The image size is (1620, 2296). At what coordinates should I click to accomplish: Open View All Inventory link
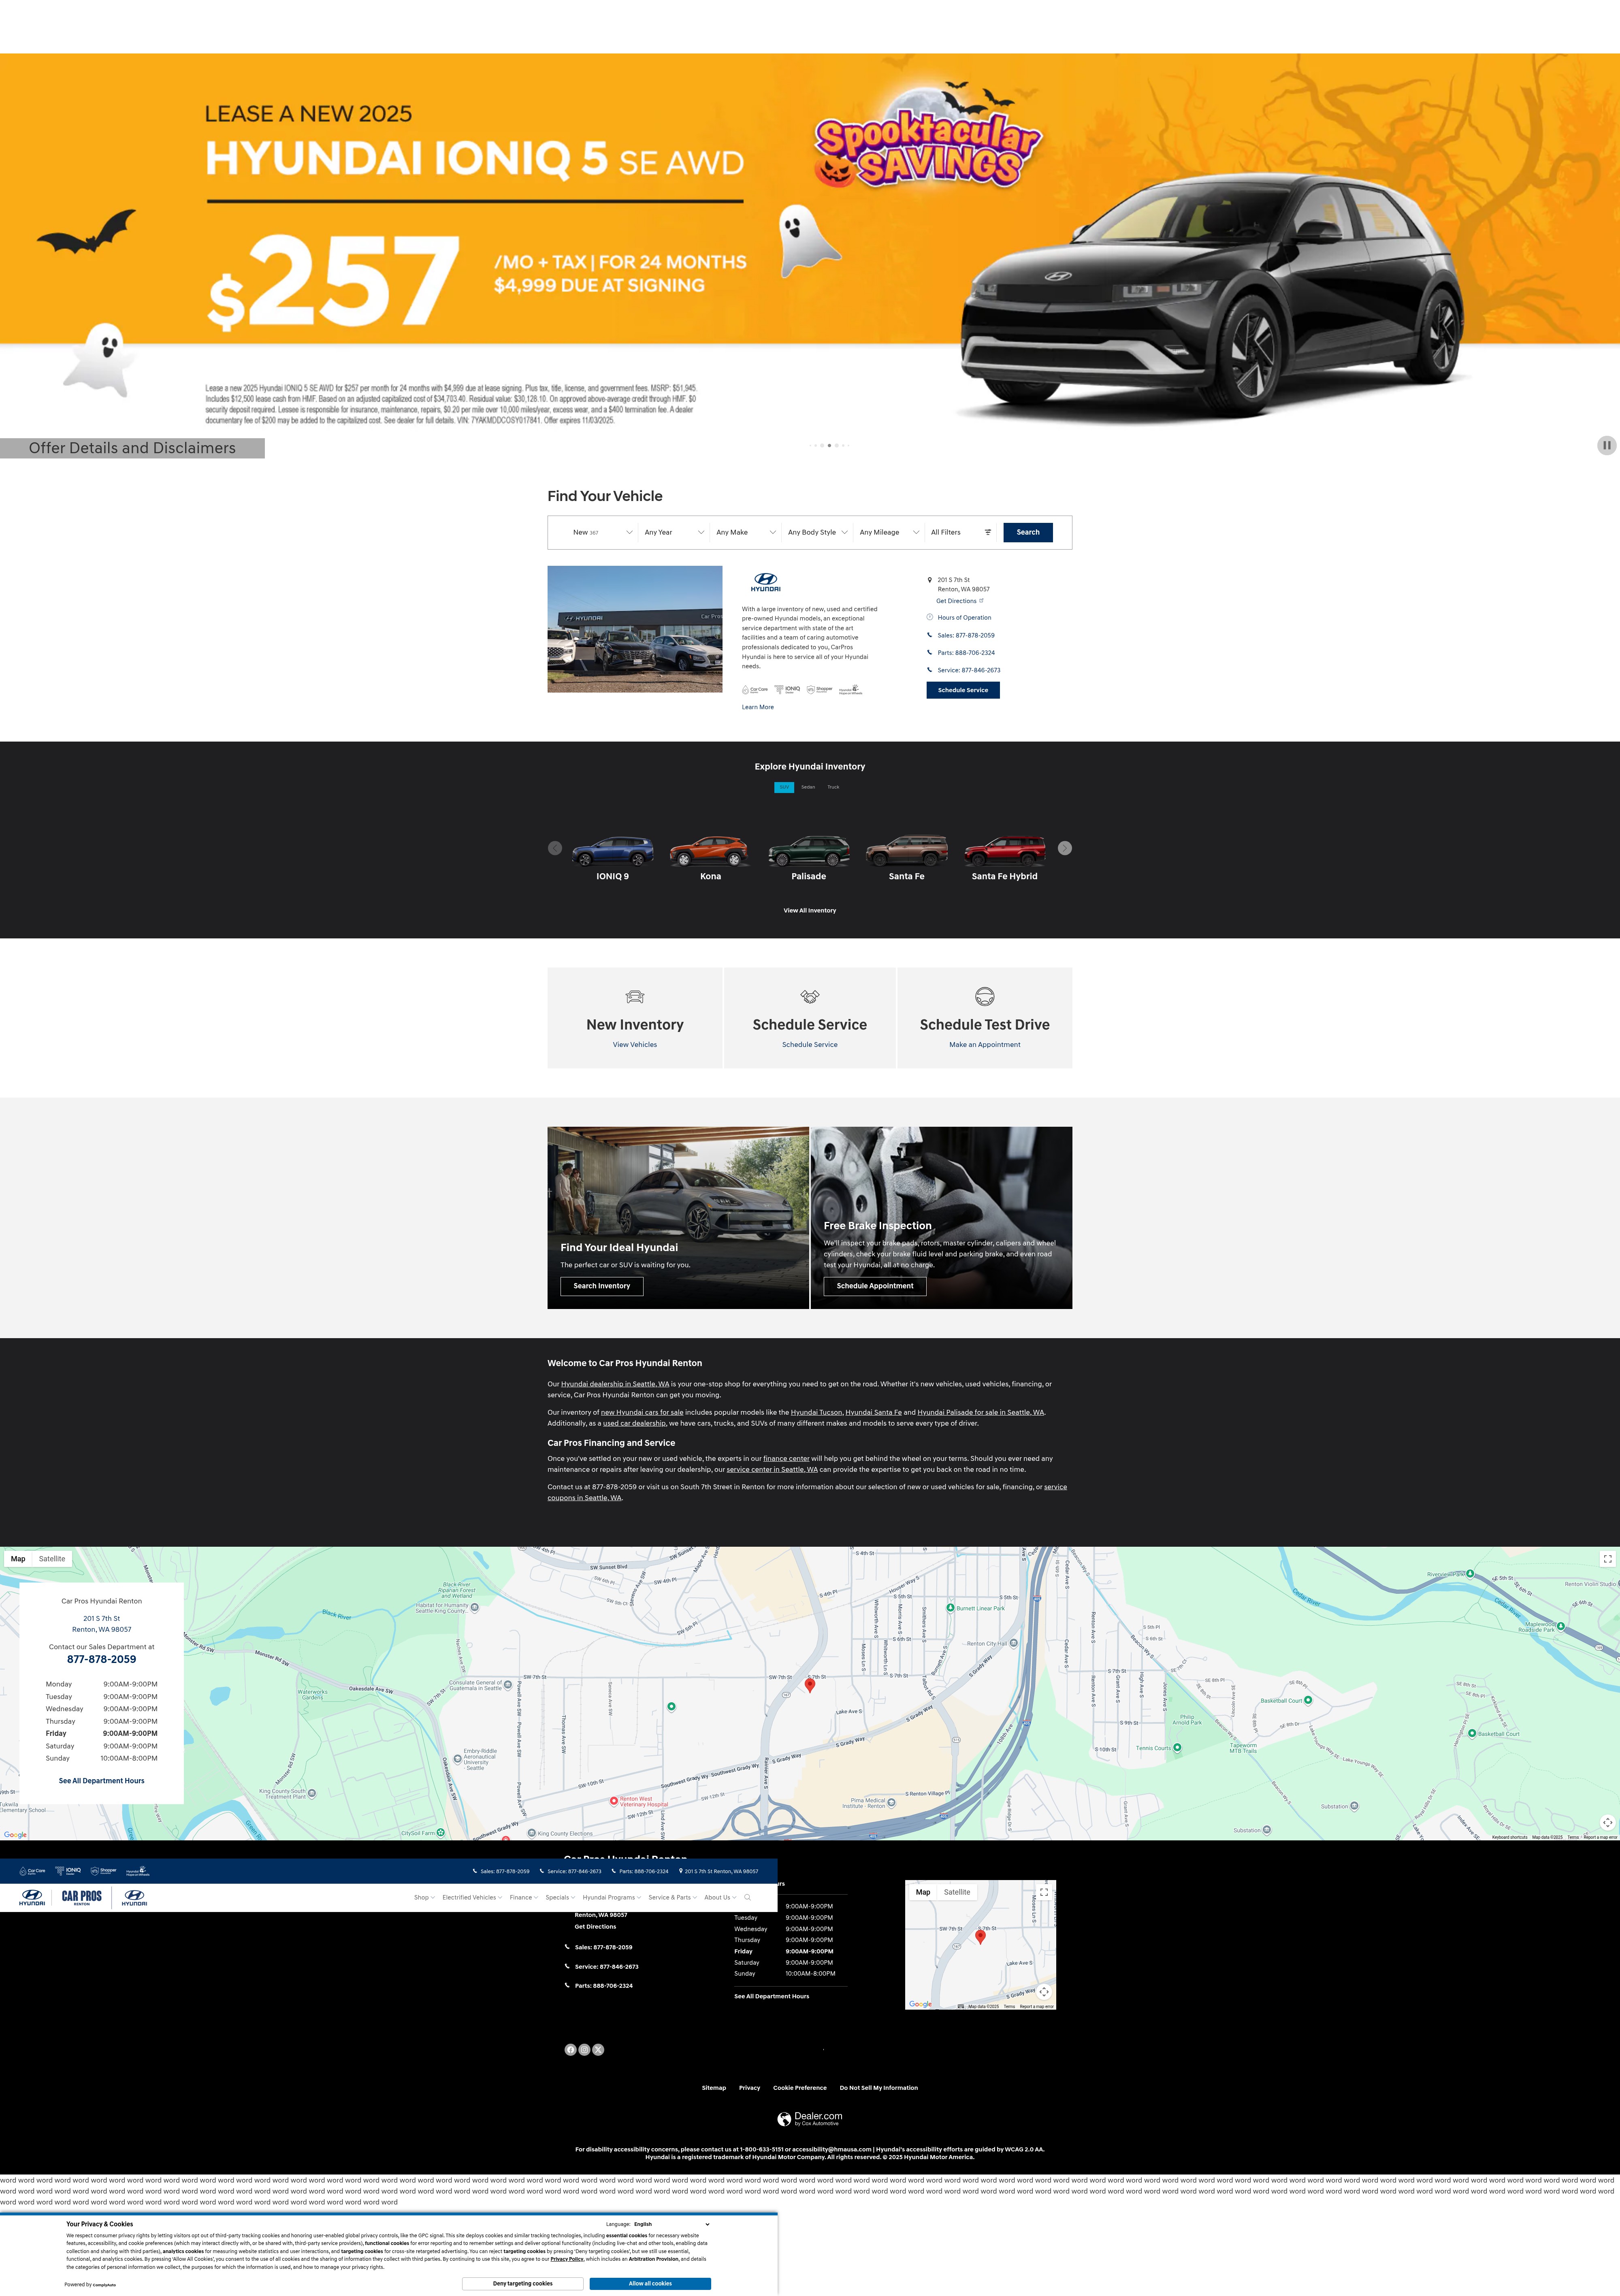[810, 910]
